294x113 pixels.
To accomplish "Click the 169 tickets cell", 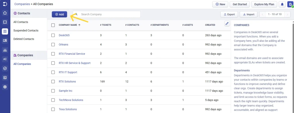I will point(102,82).
